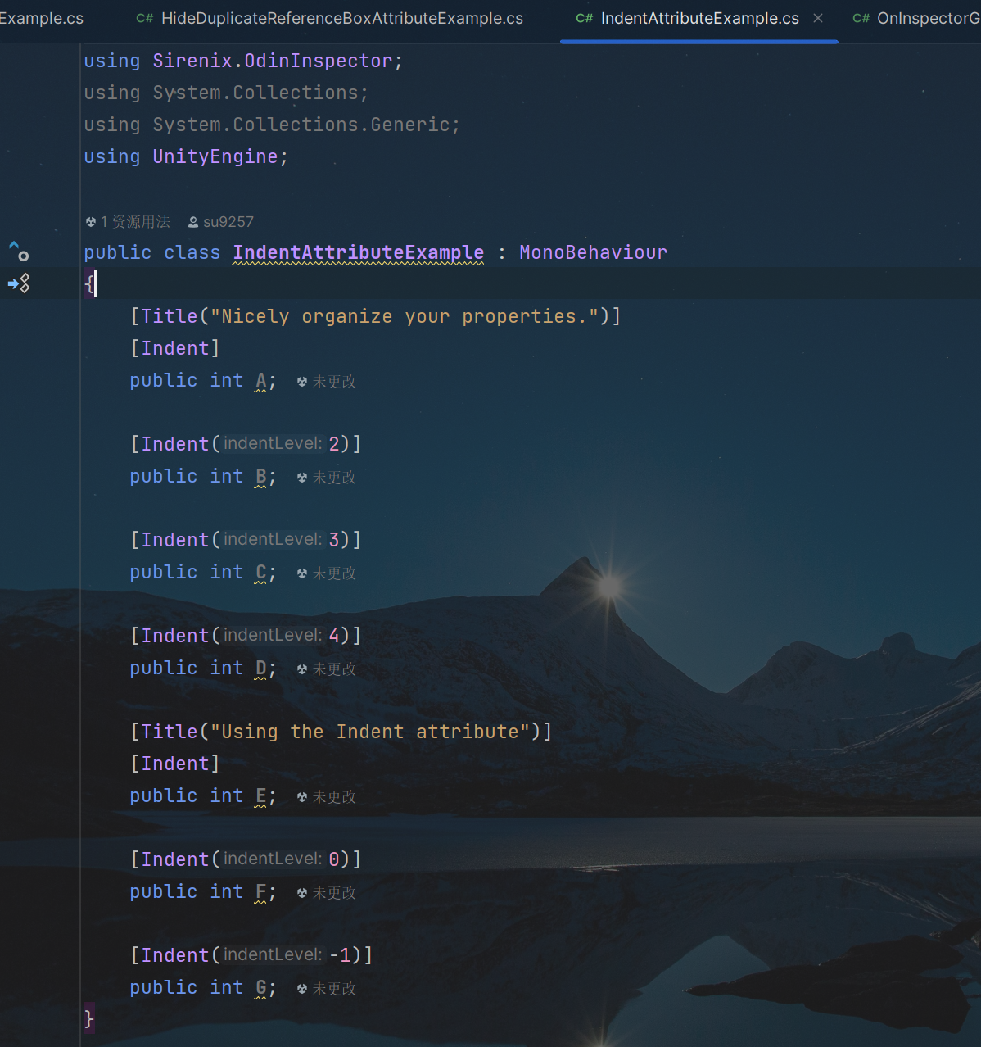Screen dimensions: 981x1047
Task: Click the C# file icon on IndentAttributeExample.cs tab
Action: (x=584, y=18)
